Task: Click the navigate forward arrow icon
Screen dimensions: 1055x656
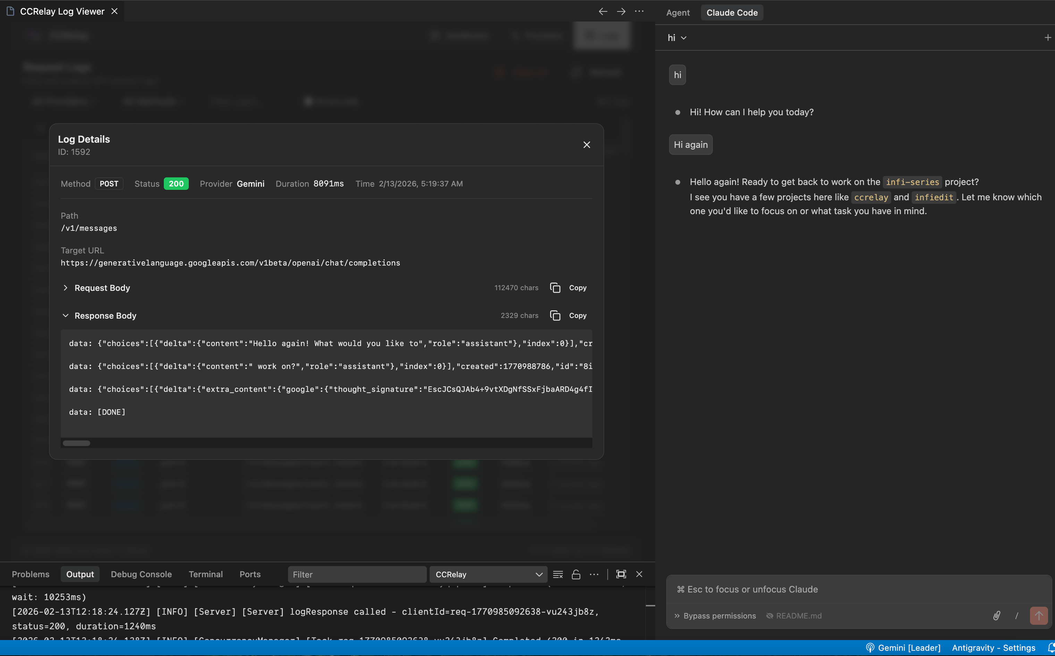Action: pos(621,12)
